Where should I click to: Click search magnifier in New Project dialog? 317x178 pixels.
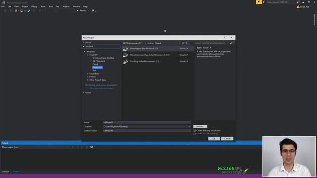pyautogui.click(x=231, y=43)
